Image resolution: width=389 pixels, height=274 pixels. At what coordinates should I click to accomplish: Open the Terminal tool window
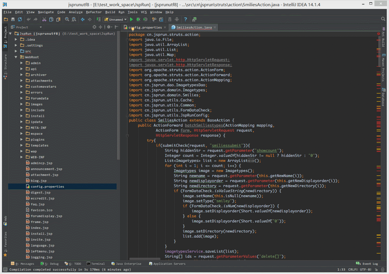pyautogui.click(x=96, y=264)
